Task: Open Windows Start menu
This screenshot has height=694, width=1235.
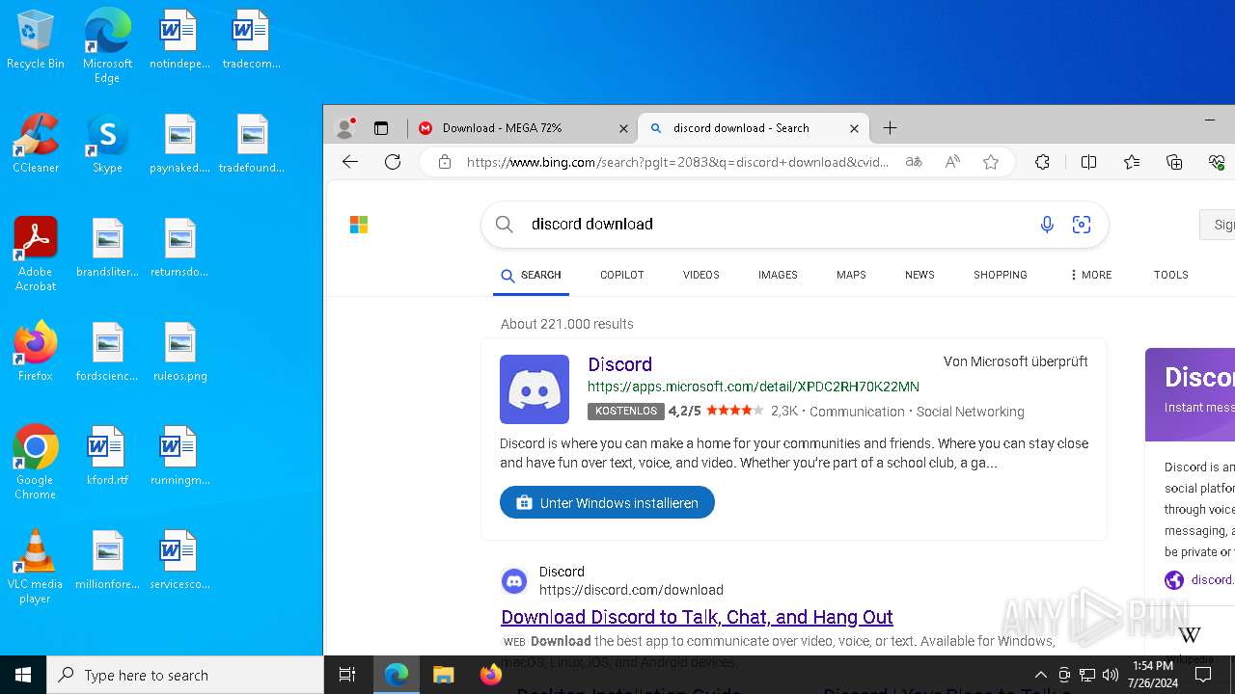Action: tap(23, 675)
